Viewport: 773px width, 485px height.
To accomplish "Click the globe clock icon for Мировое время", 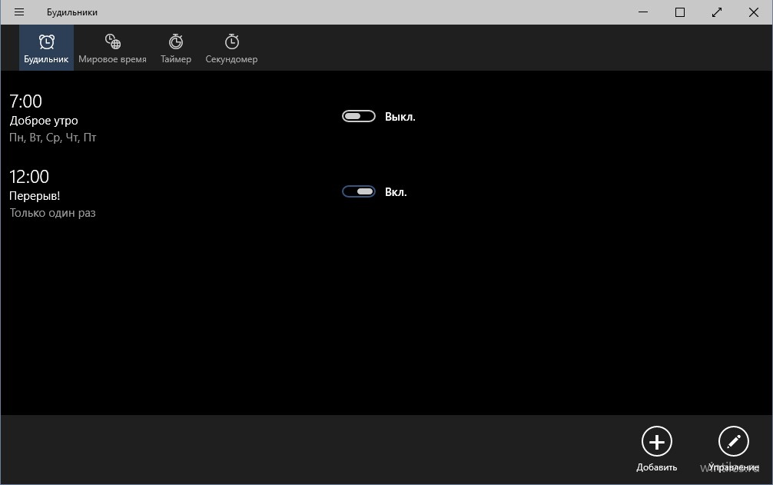I will pyautogui.click(x=112, y=42).
